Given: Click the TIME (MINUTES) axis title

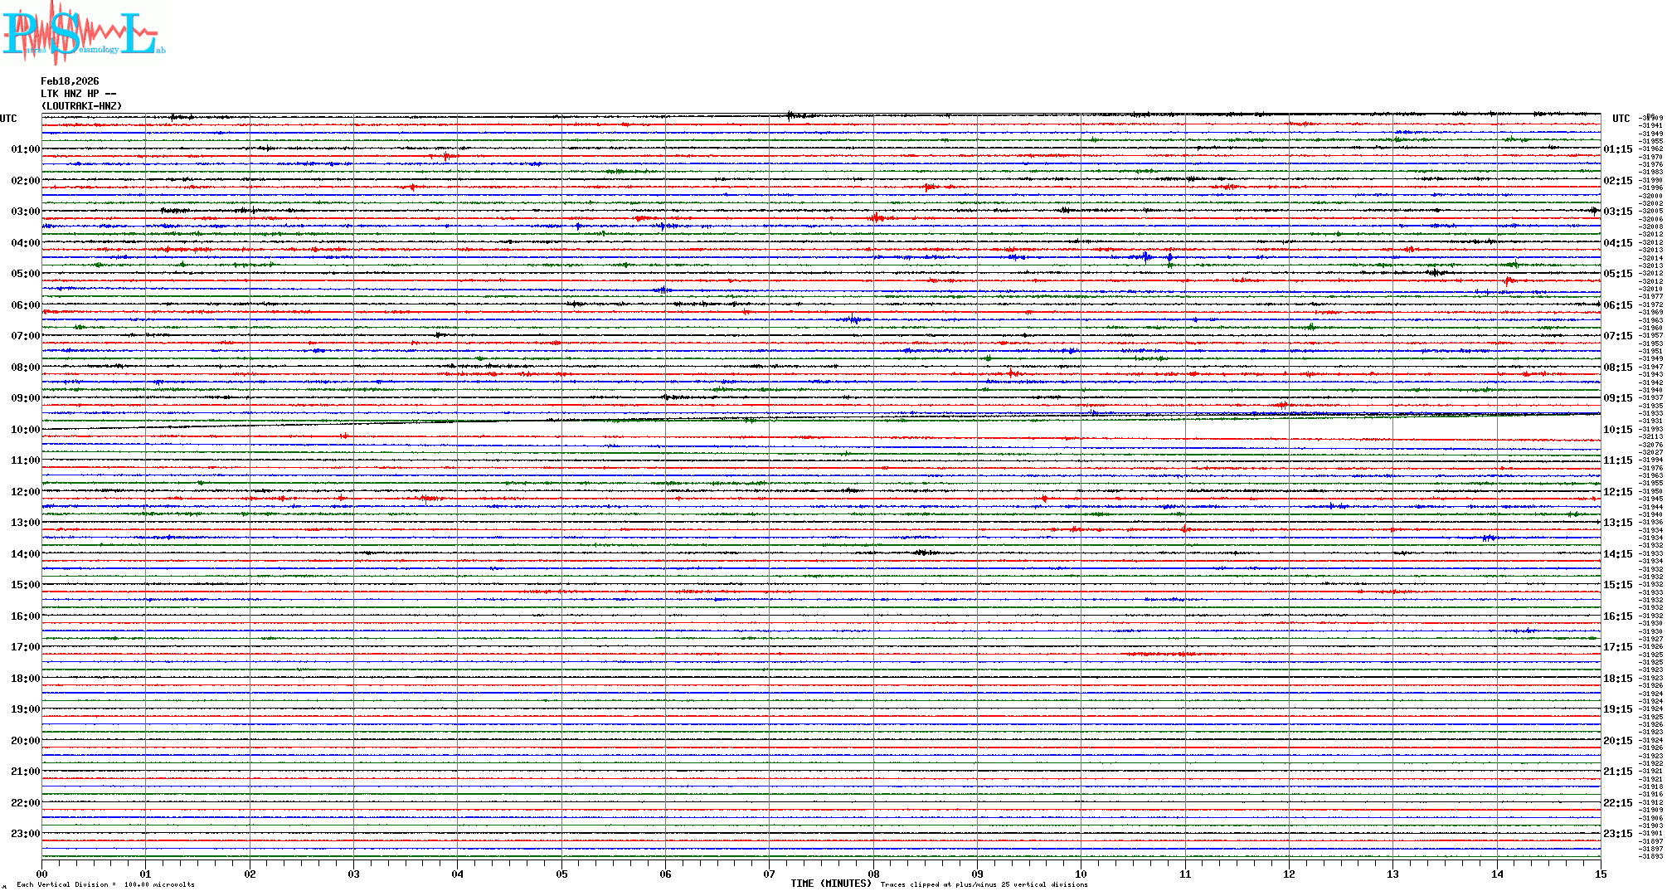Looking at the screenshot, I should point(831,884).
